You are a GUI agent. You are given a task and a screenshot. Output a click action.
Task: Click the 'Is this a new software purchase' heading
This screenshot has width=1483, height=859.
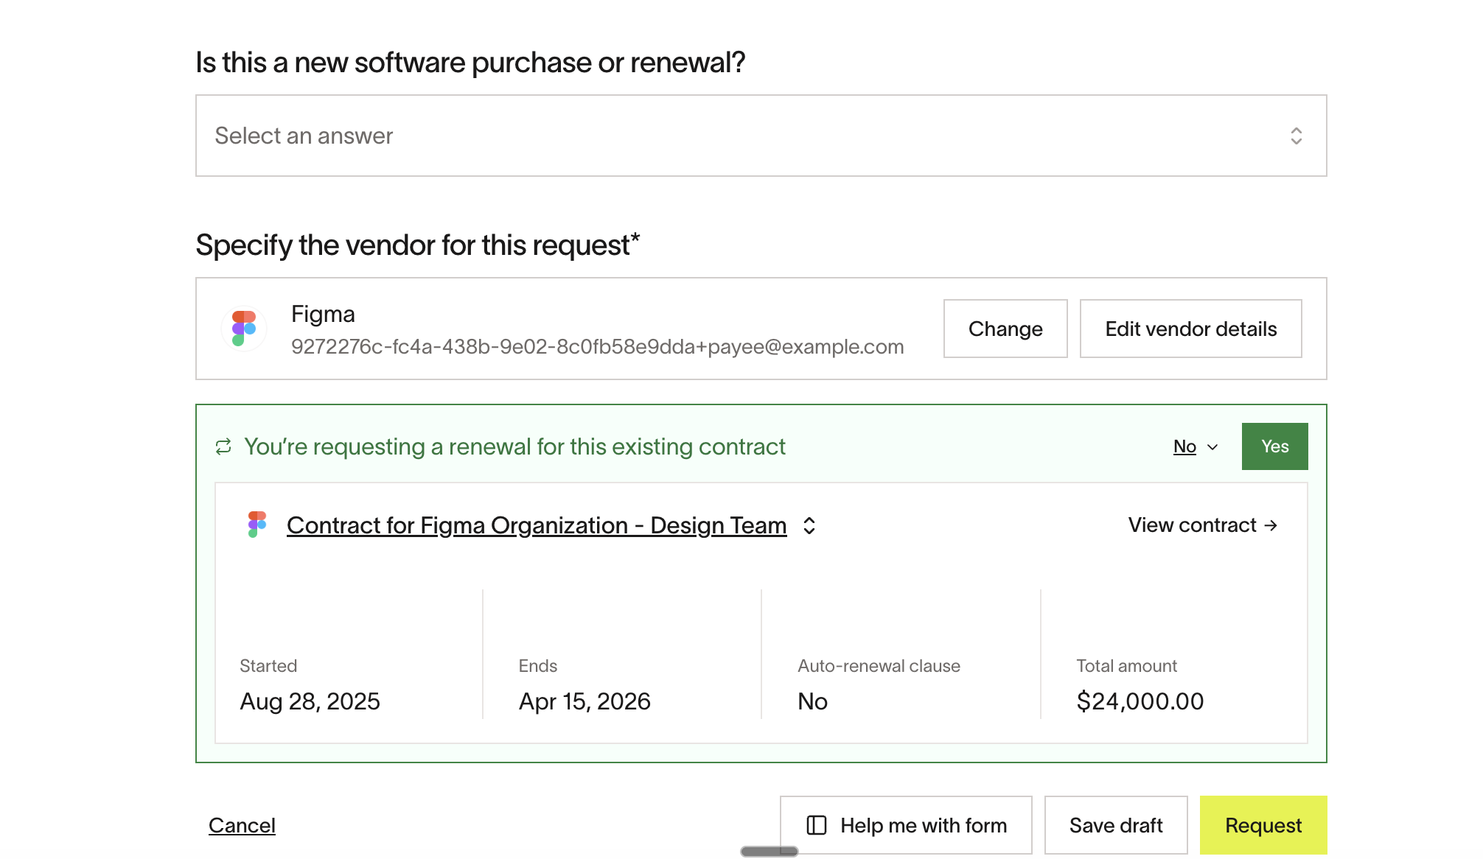click(470, 63)
